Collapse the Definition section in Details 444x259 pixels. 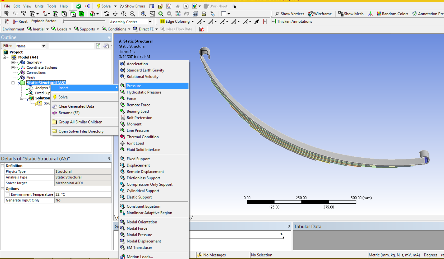(3, 166)
